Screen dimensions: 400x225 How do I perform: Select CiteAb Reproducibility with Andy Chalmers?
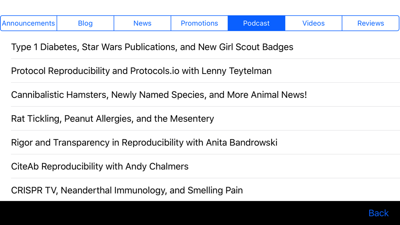pos(100,167)
